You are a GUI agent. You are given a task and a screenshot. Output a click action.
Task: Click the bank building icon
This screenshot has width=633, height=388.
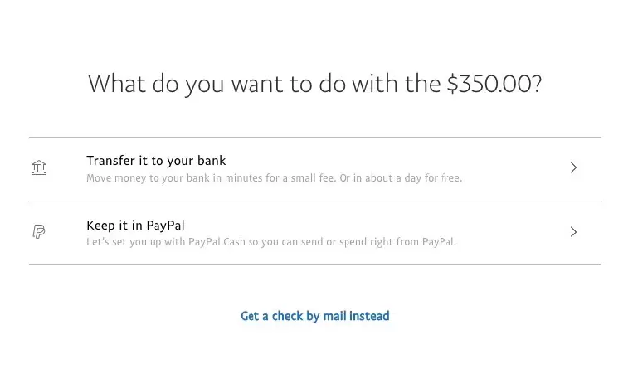[x=39, y=168]
